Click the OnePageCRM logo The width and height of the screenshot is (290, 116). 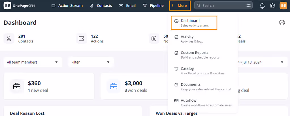pyautogui.click(x=19, y=6)
